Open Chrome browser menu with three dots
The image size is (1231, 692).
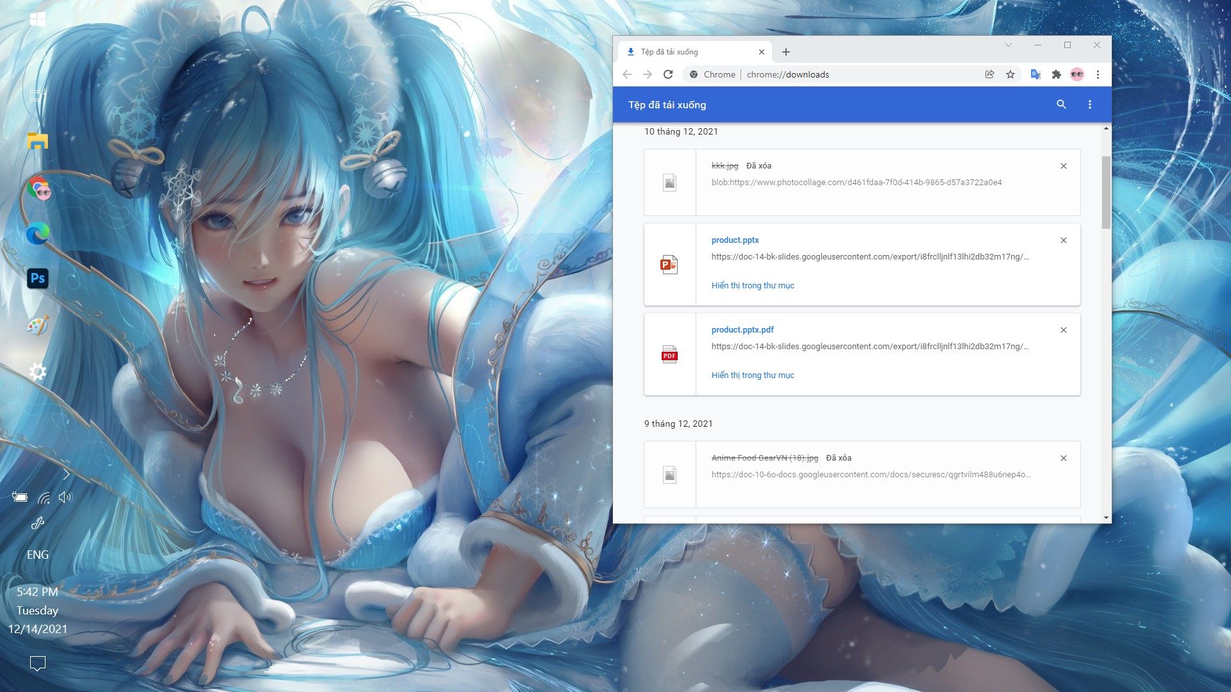(1098, 74)
